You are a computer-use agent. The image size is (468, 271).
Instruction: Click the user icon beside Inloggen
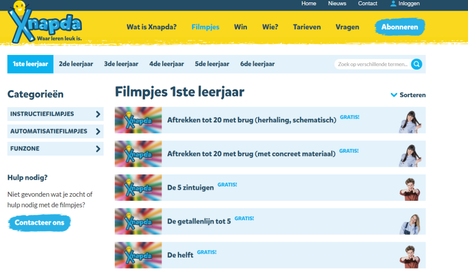tap(393, 4)
